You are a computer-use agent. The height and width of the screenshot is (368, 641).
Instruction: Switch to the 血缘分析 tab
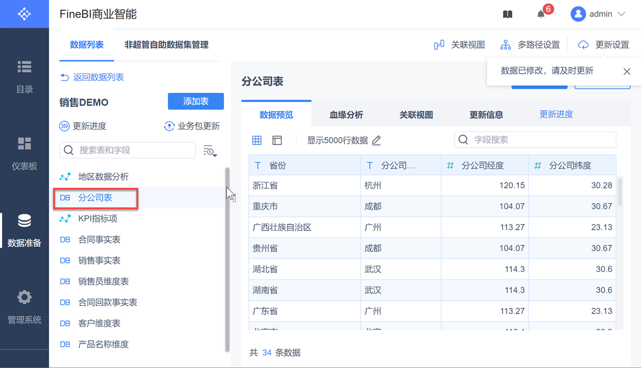346,115
